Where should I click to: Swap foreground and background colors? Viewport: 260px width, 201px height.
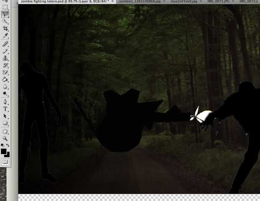tap(8, 145)
